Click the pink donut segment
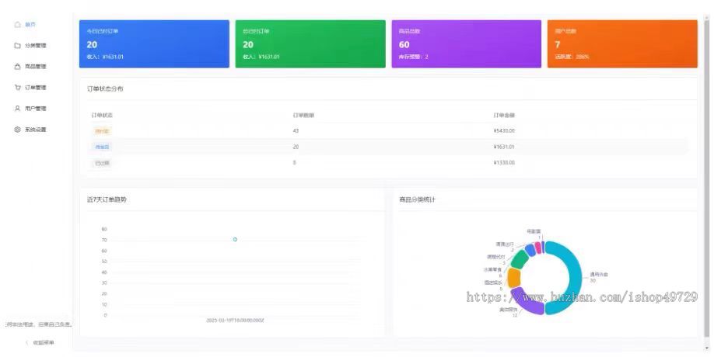The width and height of the screenshot is (714, 357). [x=538, y=247]
